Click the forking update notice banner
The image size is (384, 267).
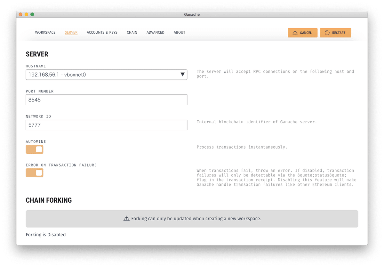coord(192,219)
